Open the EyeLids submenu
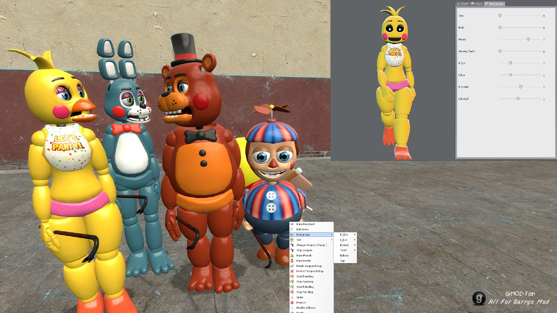 coord(345,245)
